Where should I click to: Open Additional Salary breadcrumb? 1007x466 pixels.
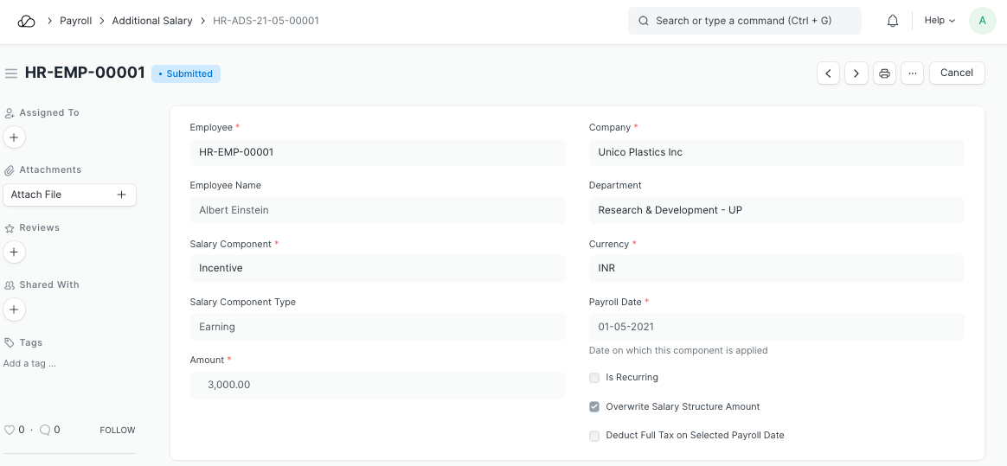[x=152, y=21]
